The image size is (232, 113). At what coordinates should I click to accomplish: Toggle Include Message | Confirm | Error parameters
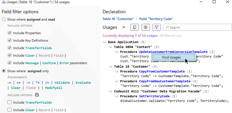point(10,63)
